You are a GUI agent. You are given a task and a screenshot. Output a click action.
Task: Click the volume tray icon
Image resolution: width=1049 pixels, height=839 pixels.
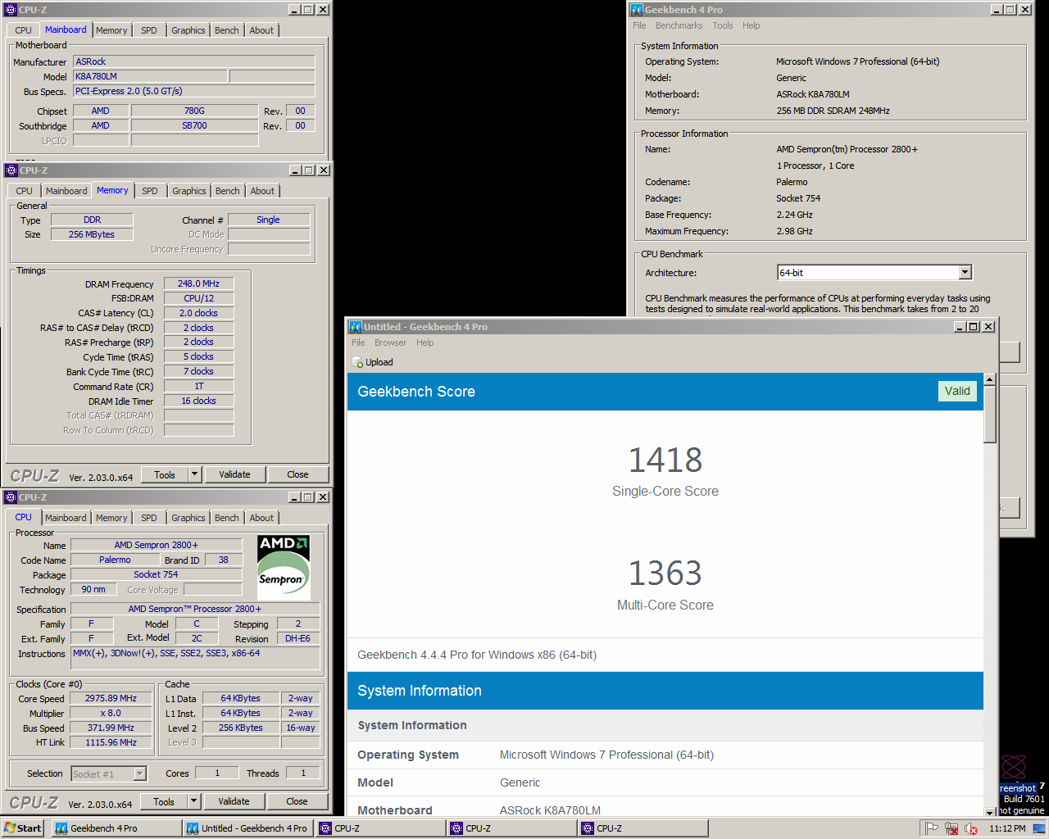[971, 828]
